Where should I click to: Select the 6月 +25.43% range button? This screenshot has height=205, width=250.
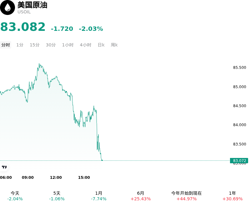[141, 196]
